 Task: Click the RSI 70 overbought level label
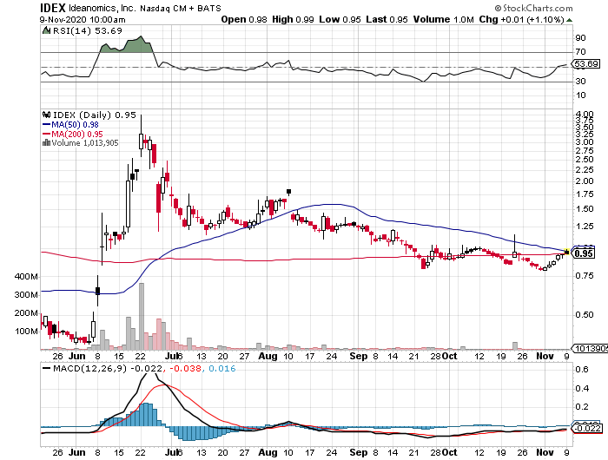click(580, 51)
